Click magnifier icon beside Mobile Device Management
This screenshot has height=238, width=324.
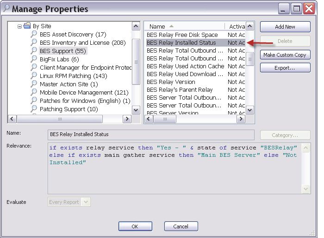pyautogui.click(x=34, y=92)
